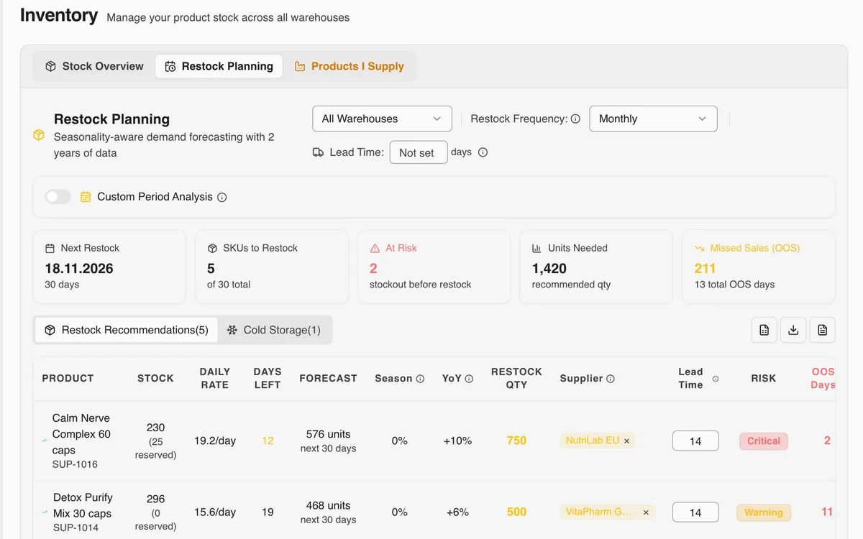
Task: Click the warning triangle icon on At Risk card
Action: pos(375,248)
